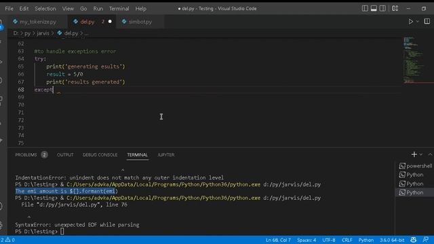Click the unsaved dot on del.py tab

pyautogui.click(x=110, y=22)
